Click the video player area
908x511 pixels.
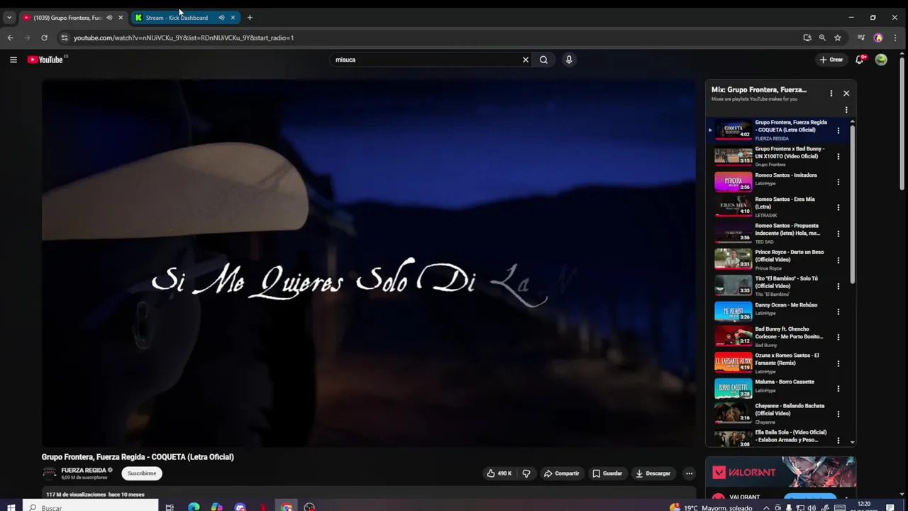pyautogui.click(x=369, y=263)
